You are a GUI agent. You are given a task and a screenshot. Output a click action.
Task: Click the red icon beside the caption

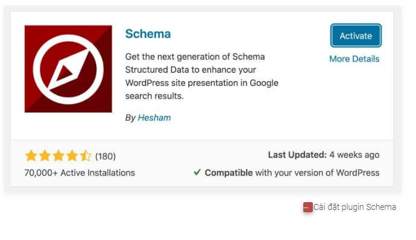point(307,207)
